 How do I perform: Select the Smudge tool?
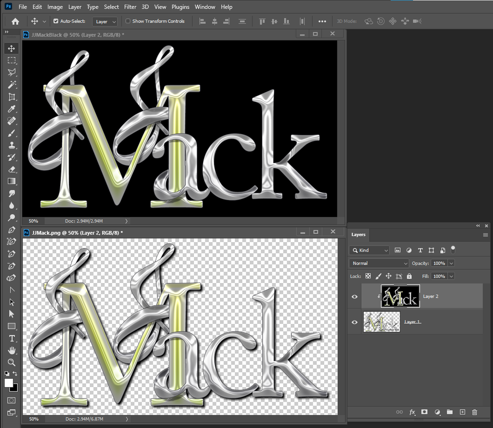(x=11, y=194)
